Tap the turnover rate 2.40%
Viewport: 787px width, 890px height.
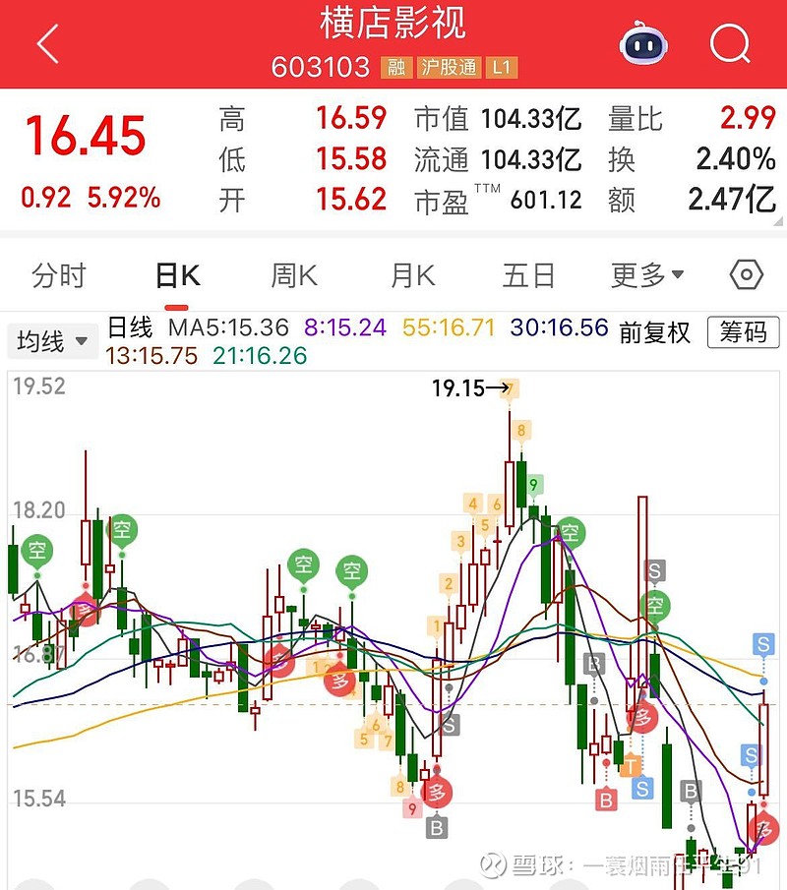click(x=736, y=159)
